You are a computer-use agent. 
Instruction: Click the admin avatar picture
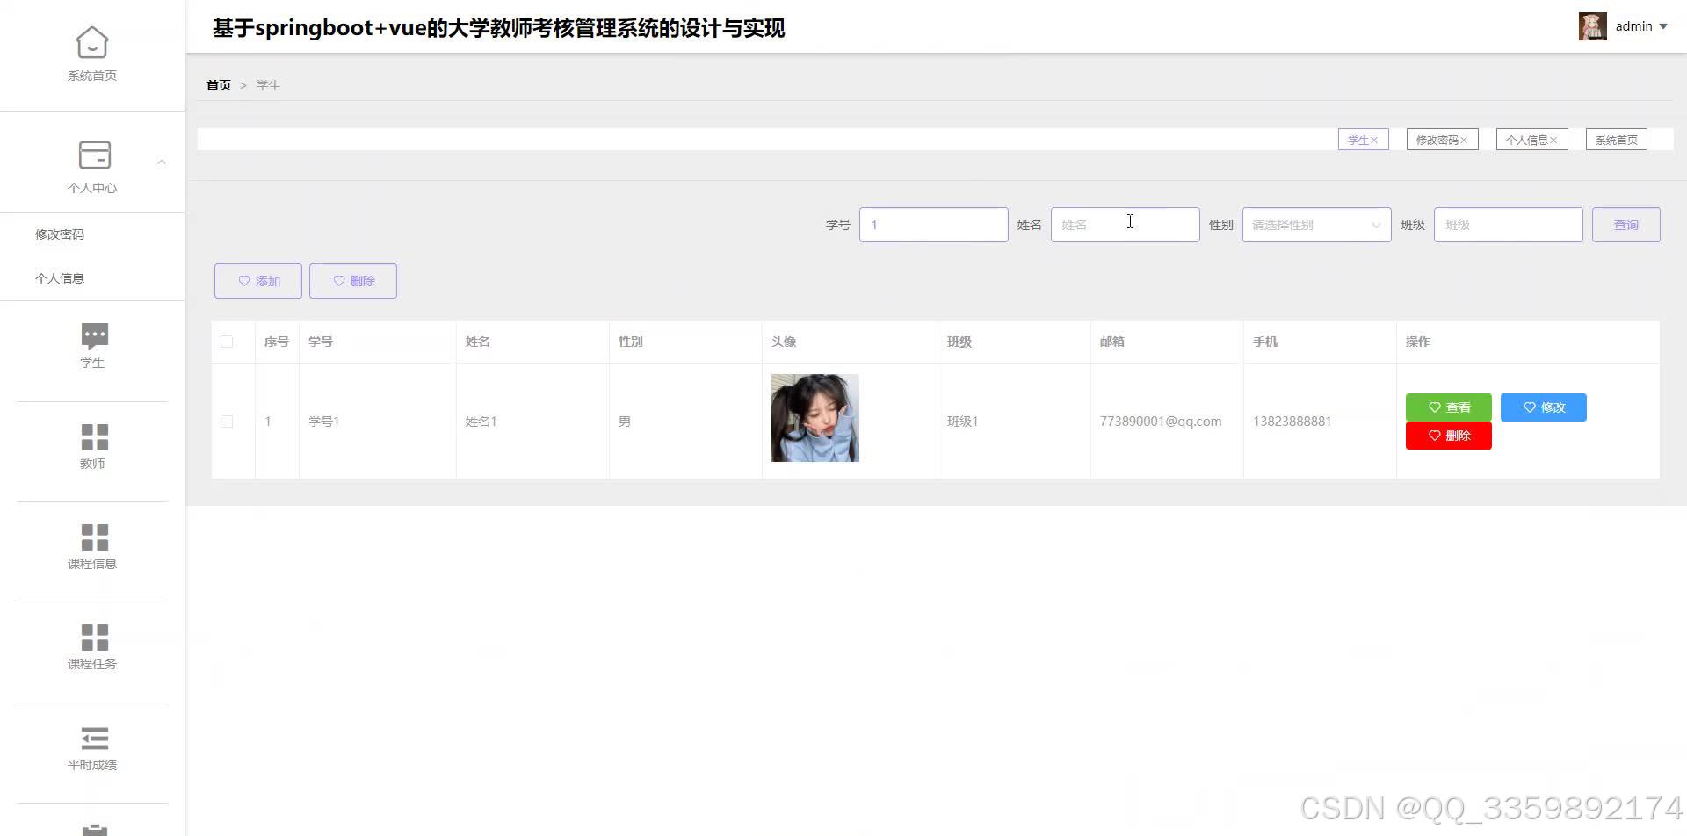coord(1593,26)
